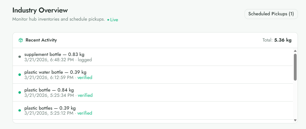306x129 pixels.
Task: Select the plastic water bottle 0.39 kg entry
Action: [x=153, y=75]
